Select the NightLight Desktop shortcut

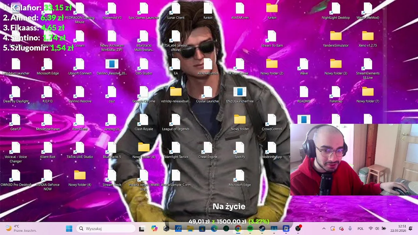[336, 11]
